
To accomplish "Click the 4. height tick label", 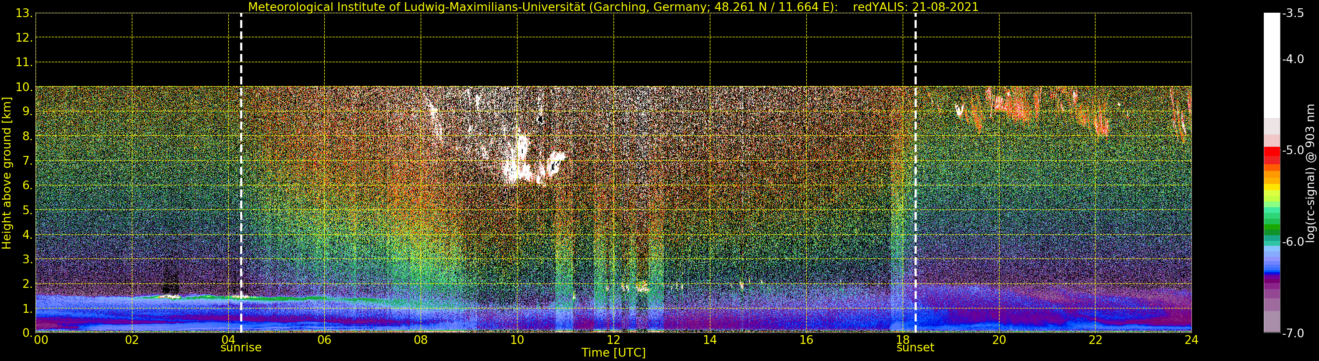I will (x=27, y=234).
